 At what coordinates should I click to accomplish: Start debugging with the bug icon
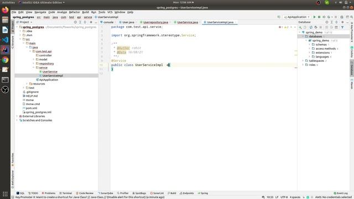(x=319, y=17)
